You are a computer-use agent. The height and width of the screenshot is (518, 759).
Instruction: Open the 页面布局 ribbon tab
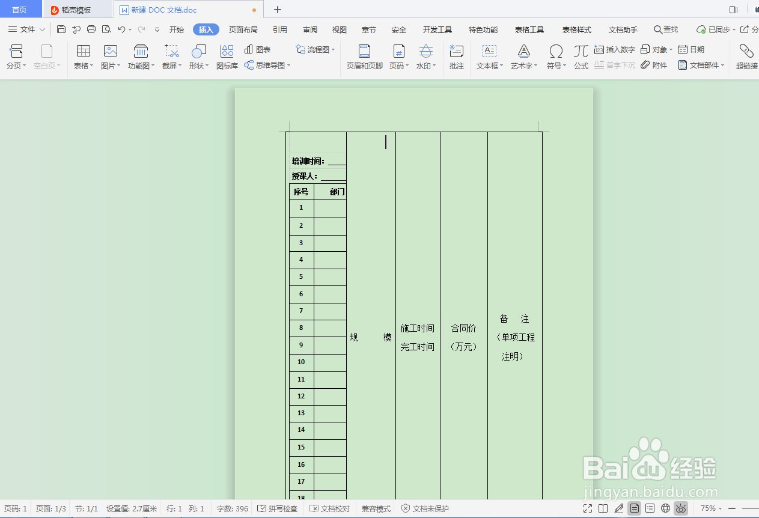pos(243,29)
